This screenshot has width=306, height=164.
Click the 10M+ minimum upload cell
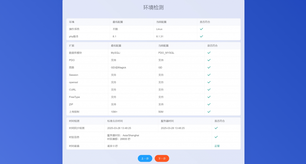(114, 112)
